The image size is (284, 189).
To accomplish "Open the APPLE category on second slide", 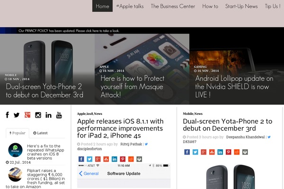I will [x=104, y=67].
